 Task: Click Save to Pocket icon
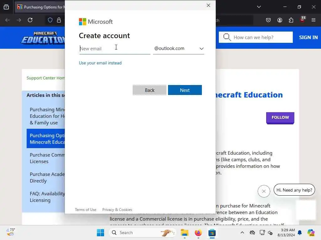268,20
